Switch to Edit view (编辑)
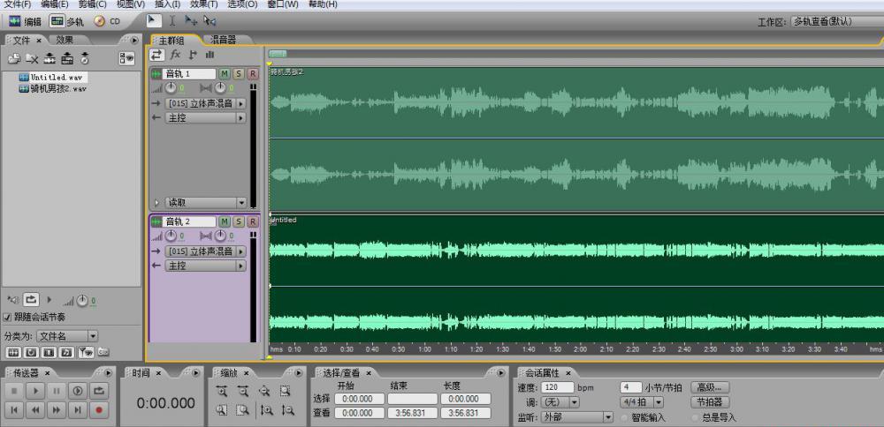Screen dimensions: 884x427 pos(25,21)
